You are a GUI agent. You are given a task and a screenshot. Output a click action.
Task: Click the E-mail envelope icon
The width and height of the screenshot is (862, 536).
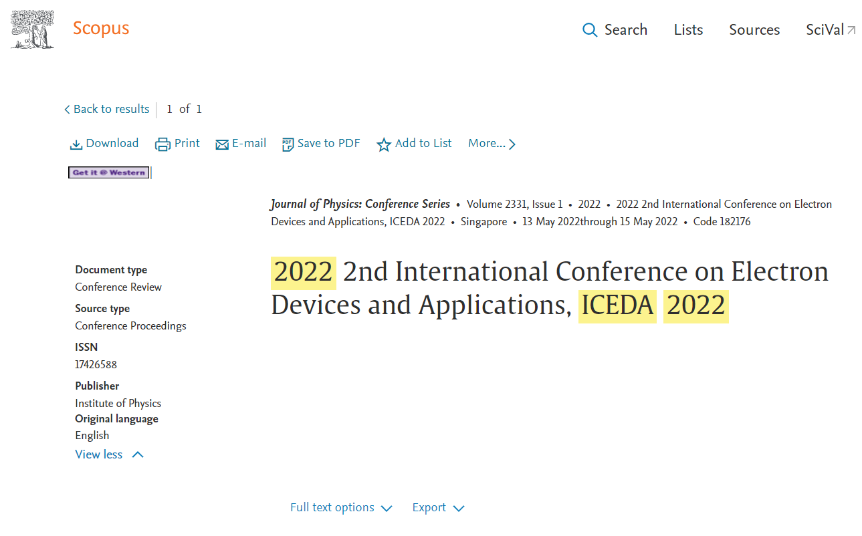(222, 144)
